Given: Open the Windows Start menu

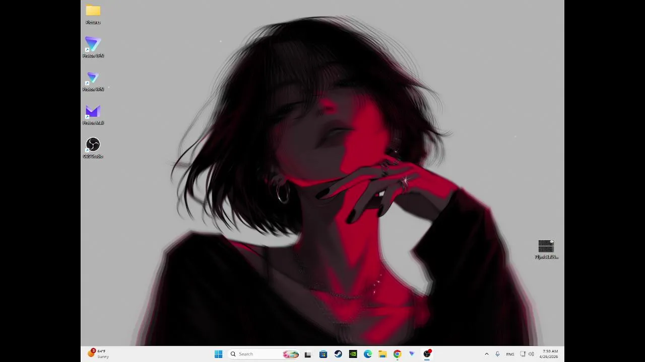Looking at the screenshot, I should [218, 354].
